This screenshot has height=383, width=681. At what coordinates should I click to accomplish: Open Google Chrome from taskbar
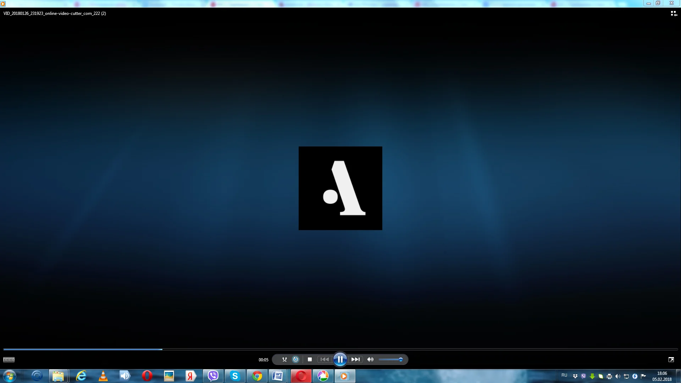pos(257,376)
